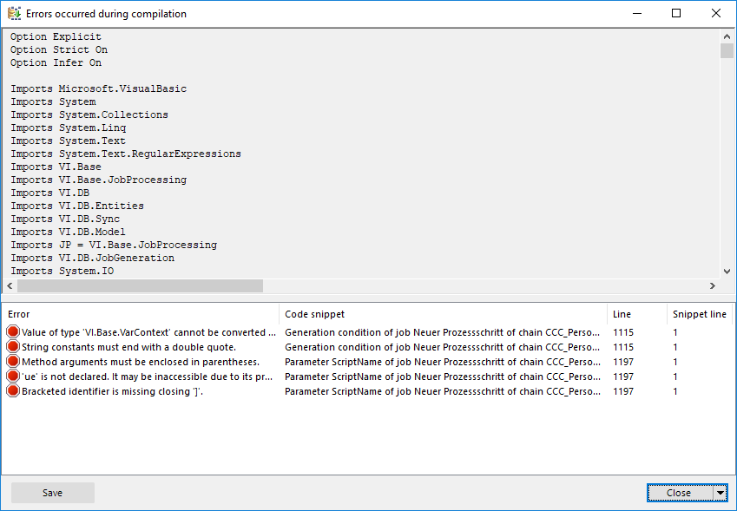
Task: Click the code pane's vertical scrollbar down arrow
Action: 727,272
